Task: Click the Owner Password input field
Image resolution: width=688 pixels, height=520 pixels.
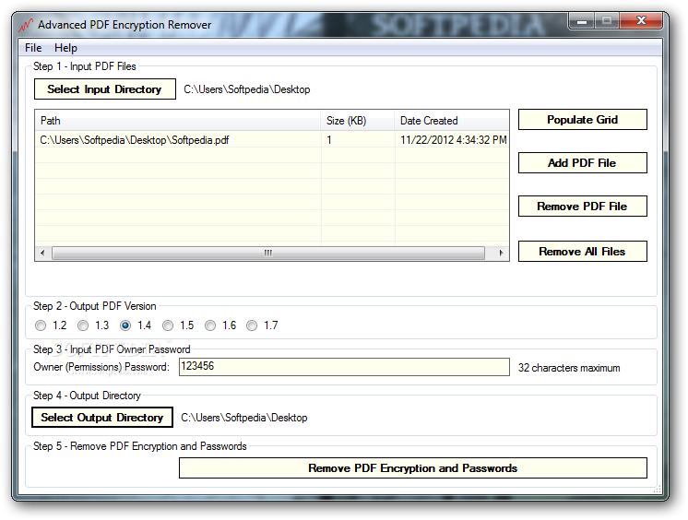Action: (x=344, y=367)
